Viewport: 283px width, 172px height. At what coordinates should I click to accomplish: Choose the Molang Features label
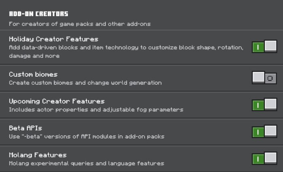tap(38, 155)
